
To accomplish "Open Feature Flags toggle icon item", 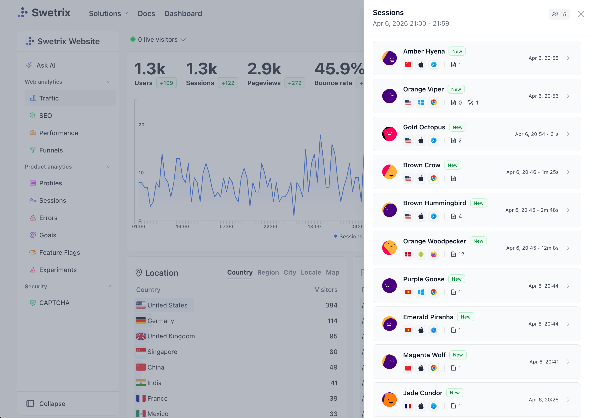I will (x=33, y=252).
